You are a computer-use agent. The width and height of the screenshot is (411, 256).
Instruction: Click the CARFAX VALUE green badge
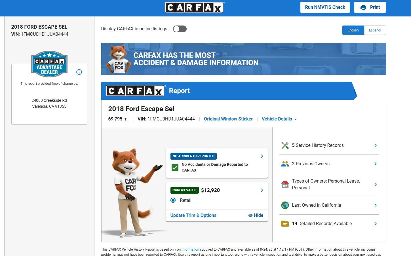(184, 190)
